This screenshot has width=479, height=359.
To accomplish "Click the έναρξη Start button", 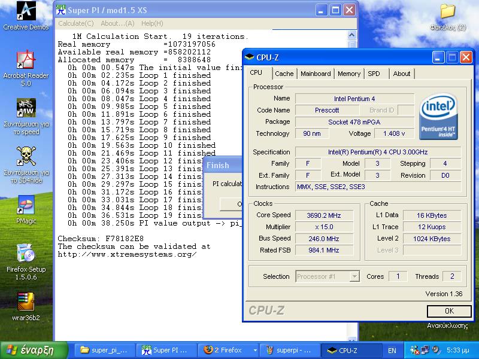I will click(34, 350).
